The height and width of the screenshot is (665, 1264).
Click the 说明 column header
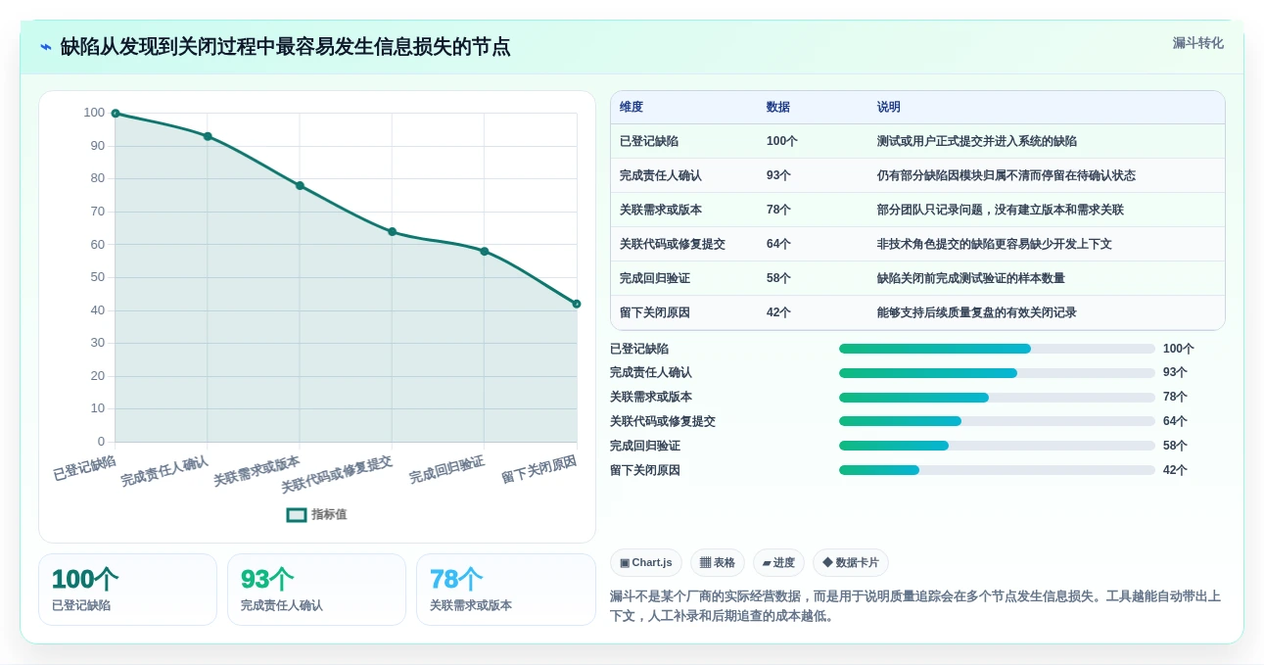(x=889, y=108)
